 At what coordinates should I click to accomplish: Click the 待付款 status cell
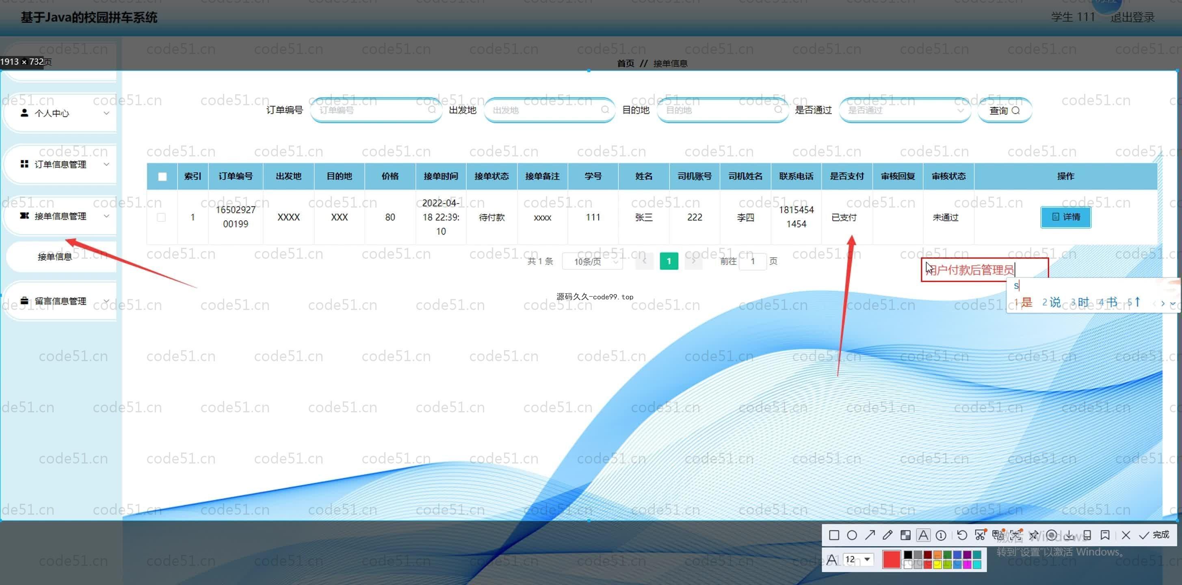point(491,217)
